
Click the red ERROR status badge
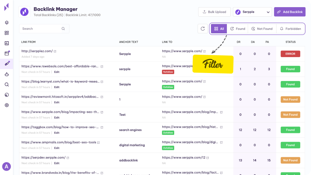click(x=290, y=54)
